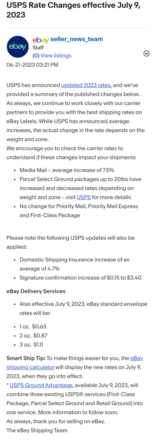Click The eBay Shipping Team signature line
Viewport: 155px width, 440px height.
pos(37,430)
